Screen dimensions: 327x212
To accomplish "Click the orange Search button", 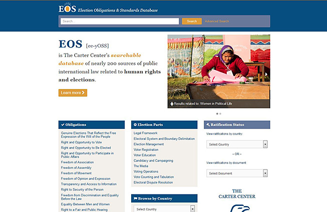I will point(192,21).
